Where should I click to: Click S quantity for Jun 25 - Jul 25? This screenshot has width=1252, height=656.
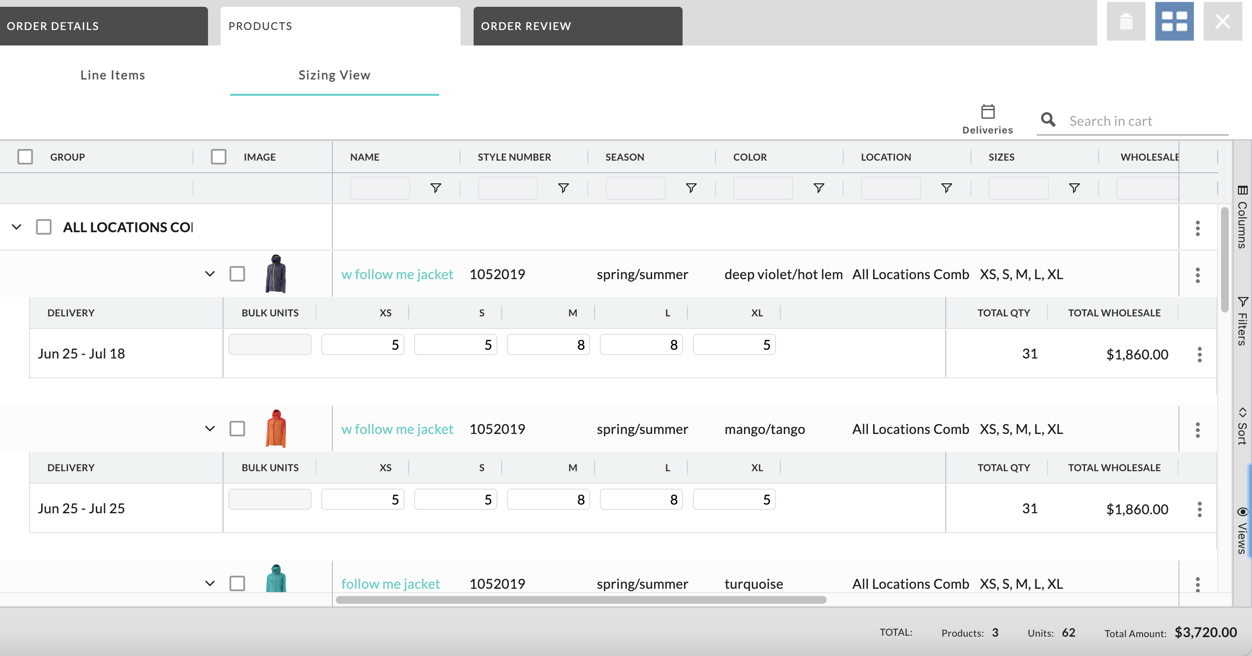click(455, 499)
